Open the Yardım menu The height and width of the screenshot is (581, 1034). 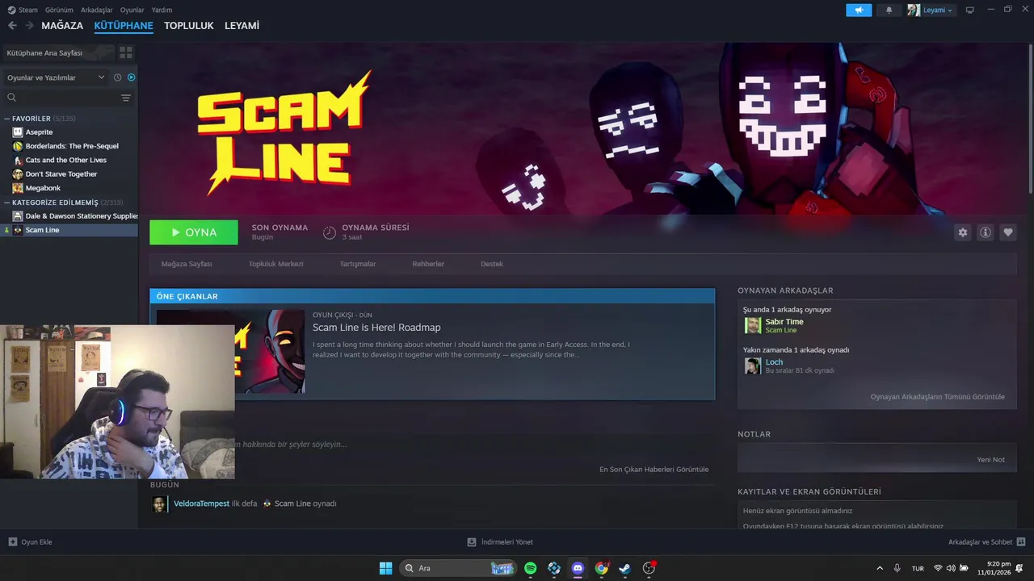tap(162, 10)
